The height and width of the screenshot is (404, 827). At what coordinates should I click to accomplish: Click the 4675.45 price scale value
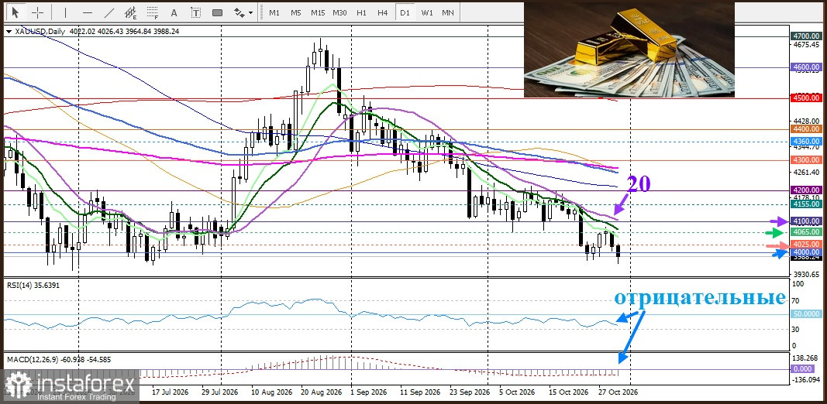[806, 46]
